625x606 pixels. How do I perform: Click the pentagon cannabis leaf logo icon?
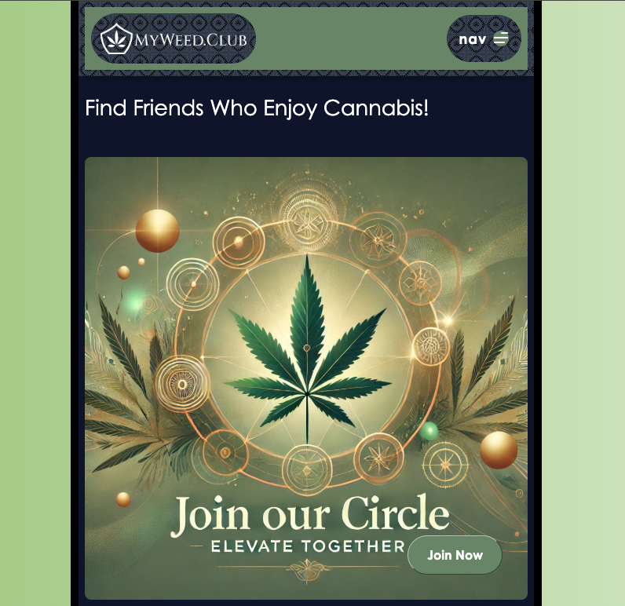(116, 38)
